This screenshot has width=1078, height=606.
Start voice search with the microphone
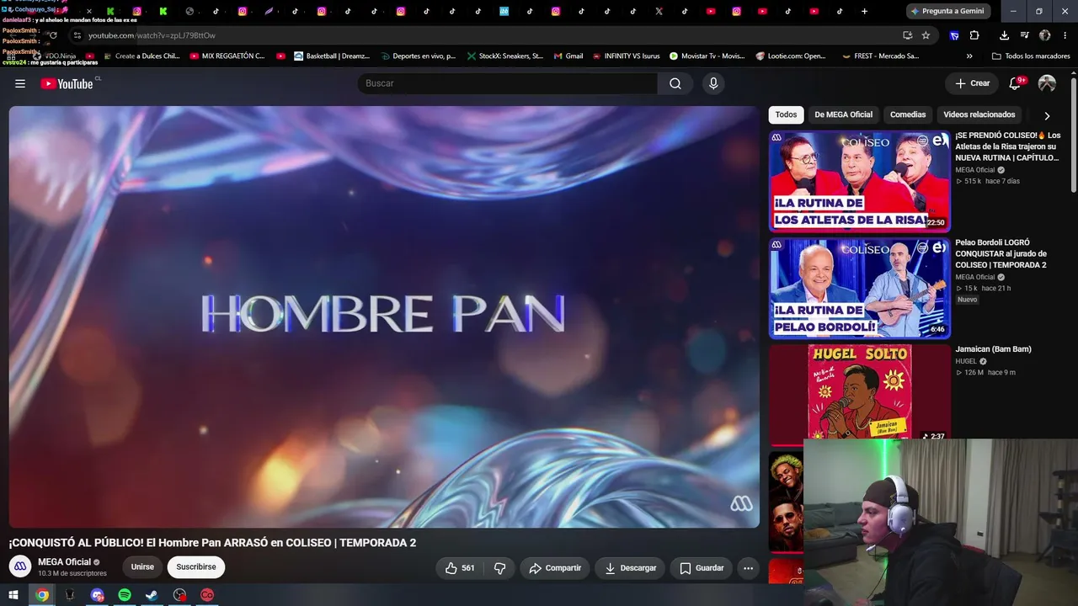(x=713, y=83)
